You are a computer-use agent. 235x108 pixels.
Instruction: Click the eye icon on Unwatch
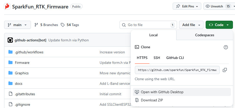208,6
